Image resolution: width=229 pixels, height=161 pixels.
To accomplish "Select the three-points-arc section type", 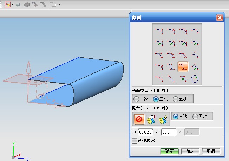I will (195, 31).
